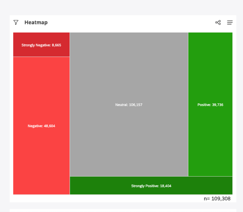The width and height of the screenshot is (243, 212).
Task: Click the Neutral: 106,157 region
Action: [x=129, y=105]
